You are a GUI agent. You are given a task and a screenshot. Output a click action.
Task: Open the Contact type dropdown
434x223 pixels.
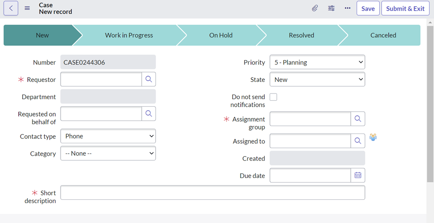point(108,136)
